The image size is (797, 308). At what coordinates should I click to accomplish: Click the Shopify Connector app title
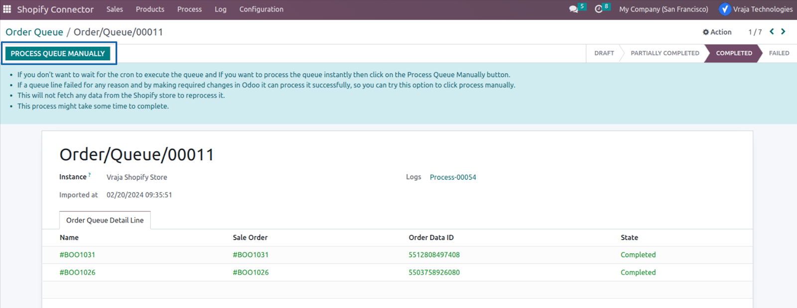pos(55,9)
